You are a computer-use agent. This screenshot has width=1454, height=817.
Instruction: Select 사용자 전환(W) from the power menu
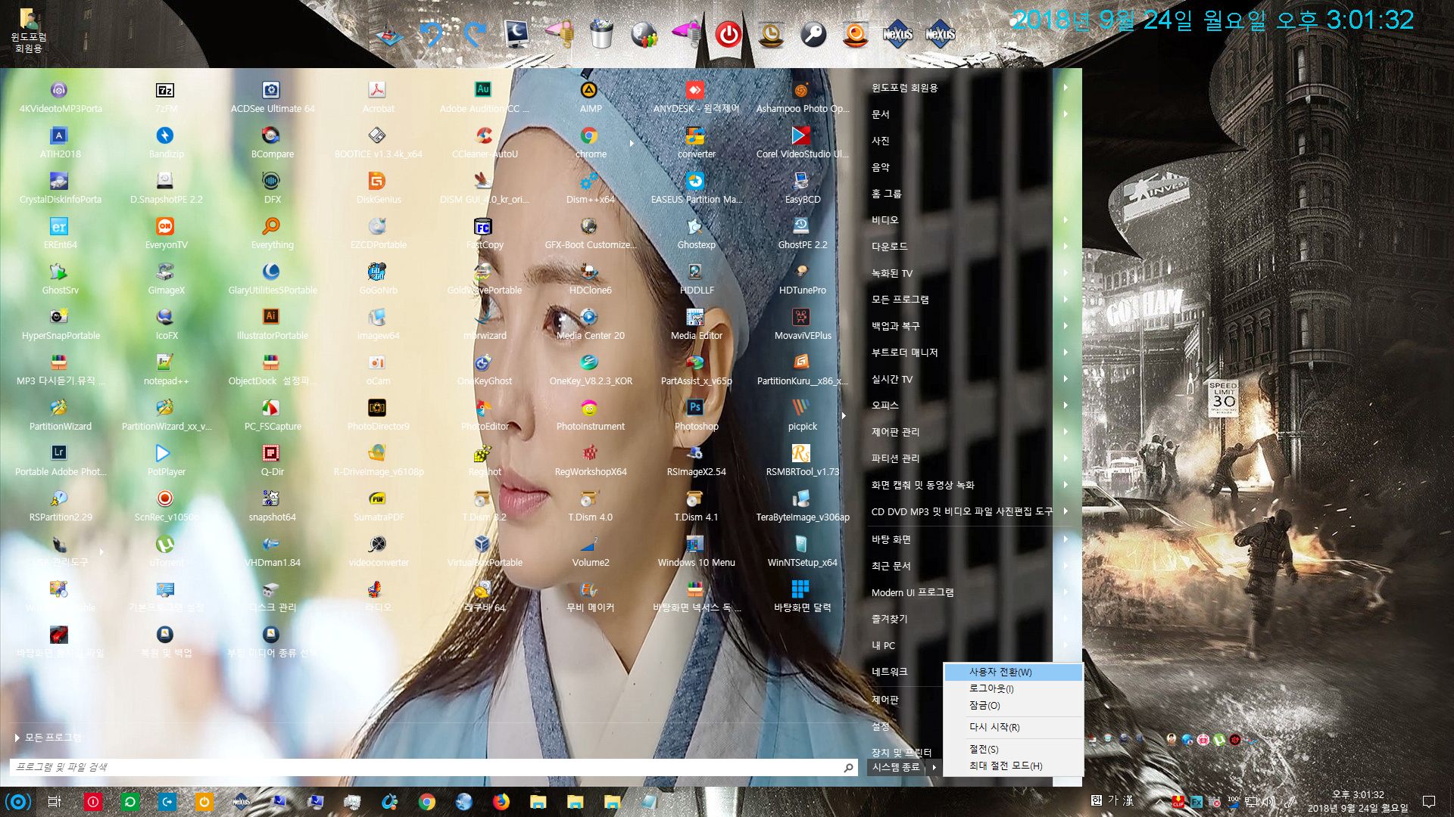click(x=1013, y=672)
